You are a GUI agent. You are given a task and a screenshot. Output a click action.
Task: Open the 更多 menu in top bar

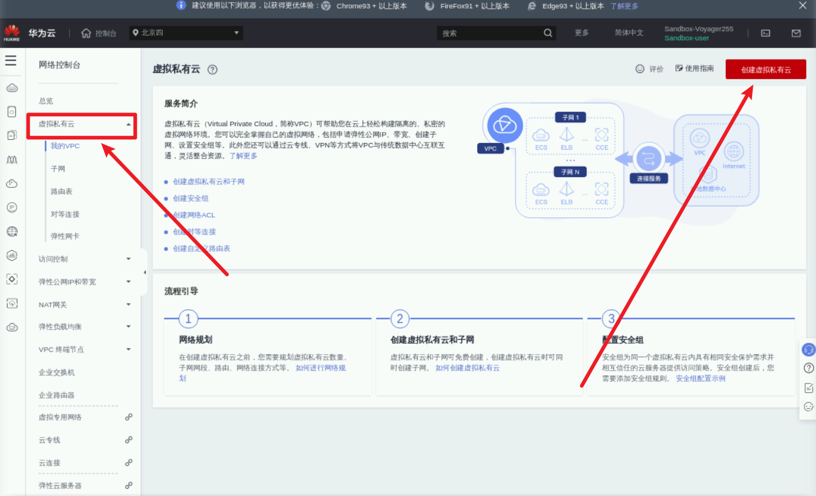(x=582, y=33)
